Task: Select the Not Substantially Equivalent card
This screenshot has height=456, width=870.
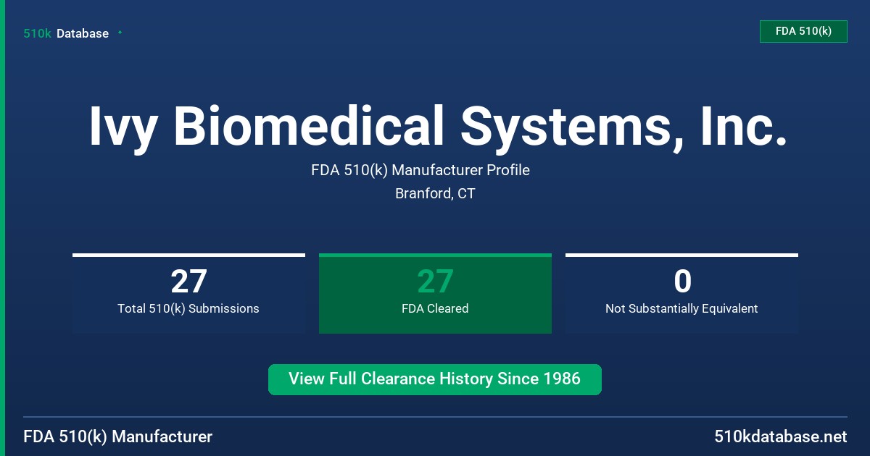Action: 681,293
